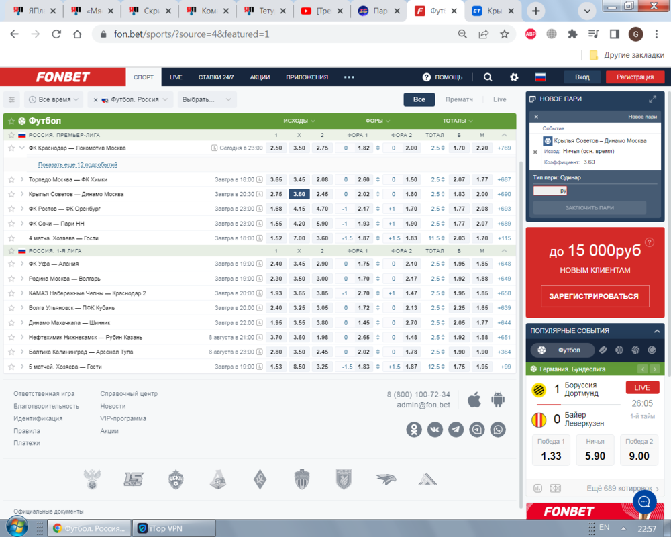
Task: Open the browser home page icon
Action: point(77,34)
